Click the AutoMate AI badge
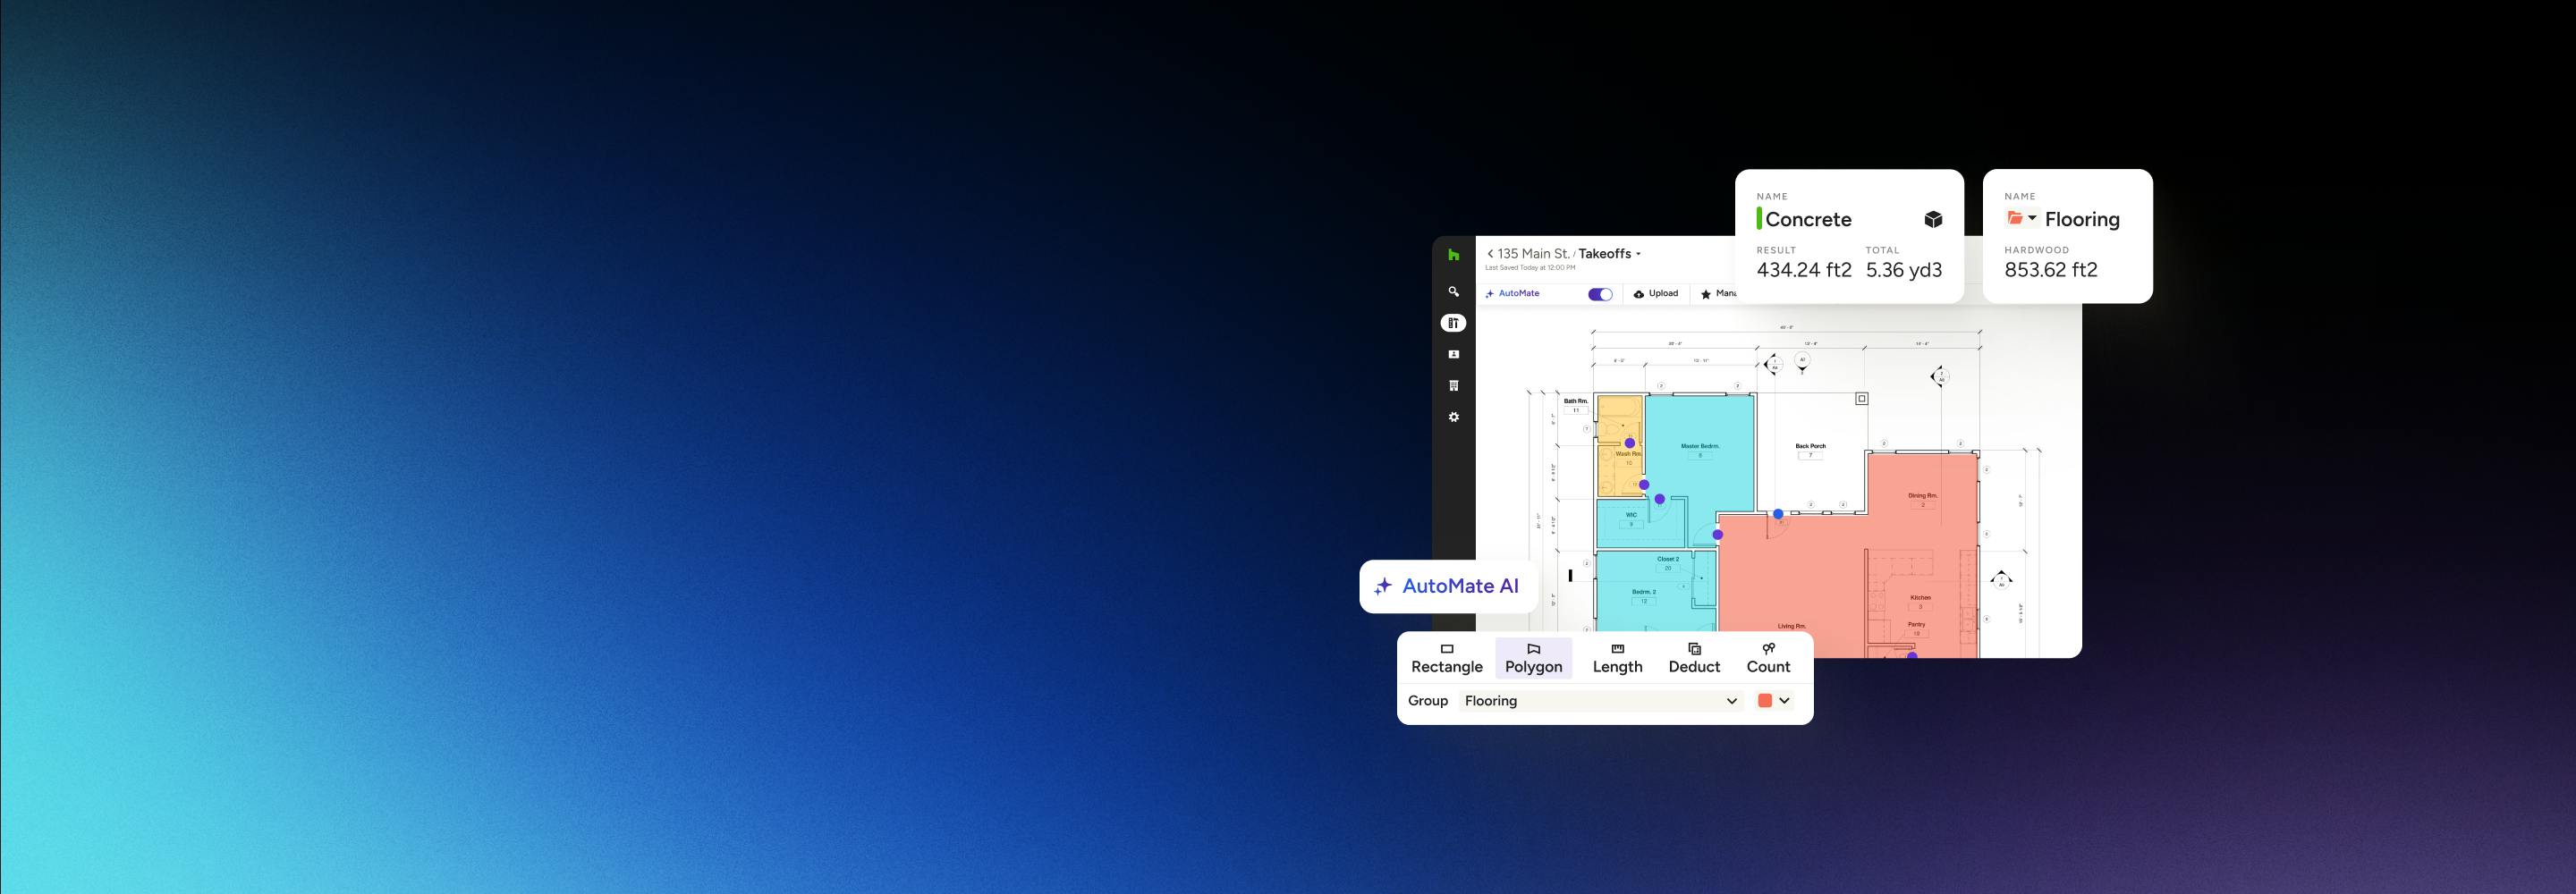 click(1448, 586)
